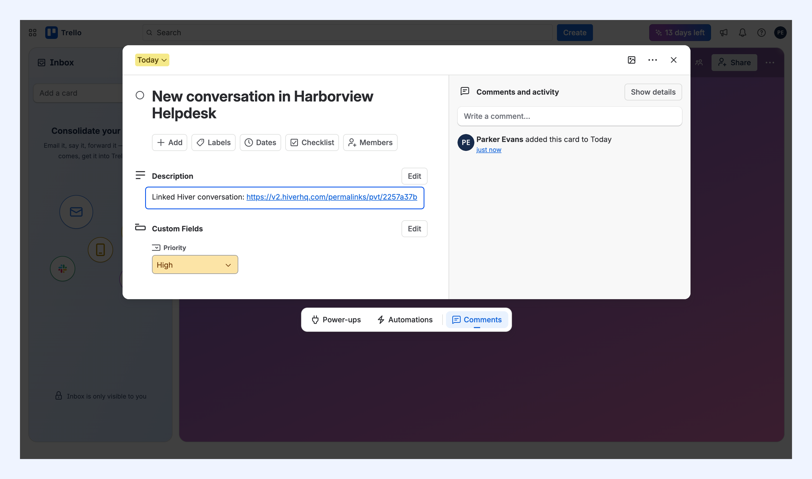
Task: Click the board members icon
Action: point(699,63)
